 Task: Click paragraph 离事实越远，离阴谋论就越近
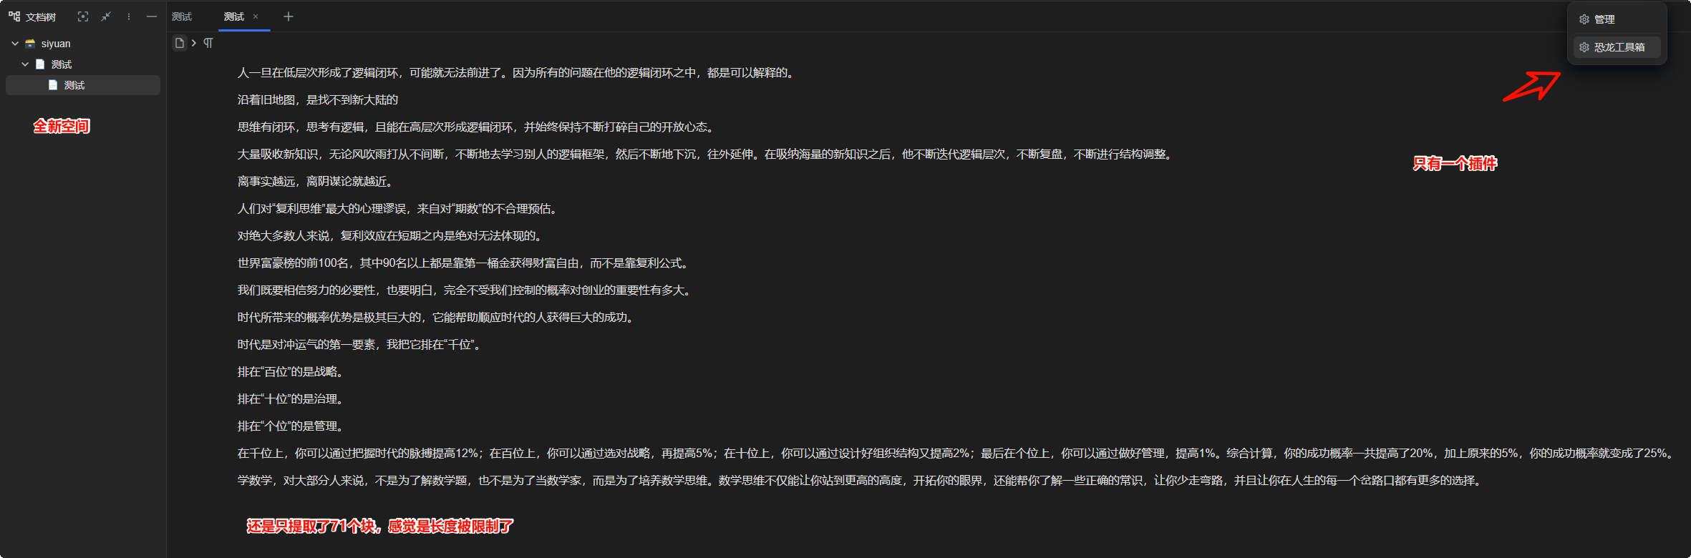(317, 182)
